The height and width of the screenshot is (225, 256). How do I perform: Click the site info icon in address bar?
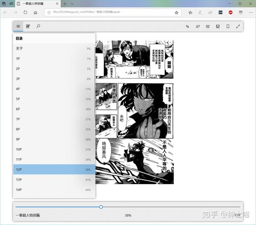pyautogui.click(x=49, y=12)
